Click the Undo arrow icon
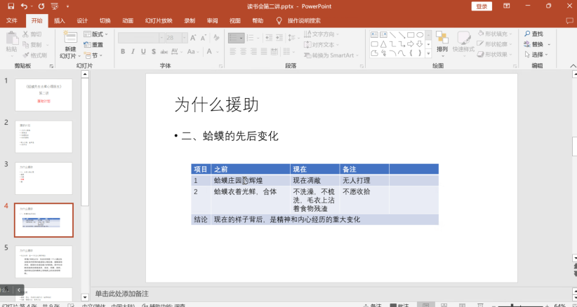Viewport: 577px width, 307px height. [23, 6]
